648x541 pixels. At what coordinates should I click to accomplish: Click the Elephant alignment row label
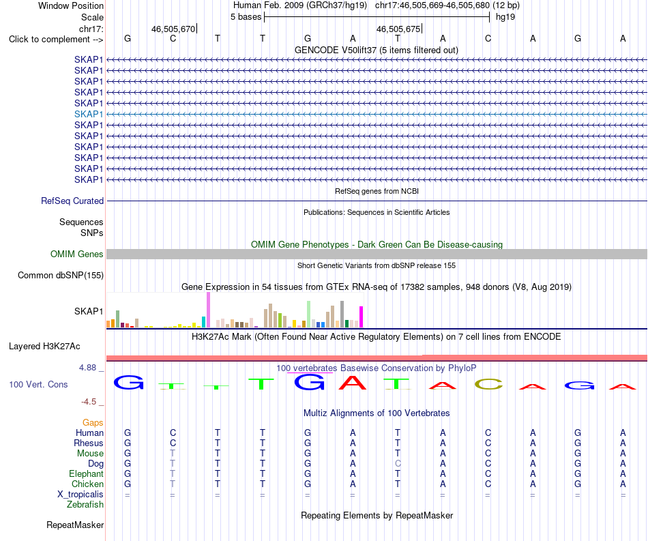pyautogui.click(x=87, y=473)
